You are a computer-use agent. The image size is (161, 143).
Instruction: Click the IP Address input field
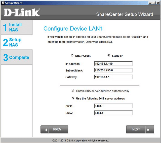(x=113, y=64)
